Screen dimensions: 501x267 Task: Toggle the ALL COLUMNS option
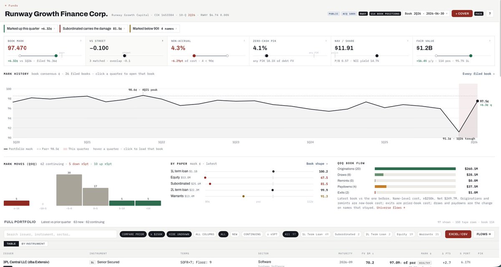(205, 234)
